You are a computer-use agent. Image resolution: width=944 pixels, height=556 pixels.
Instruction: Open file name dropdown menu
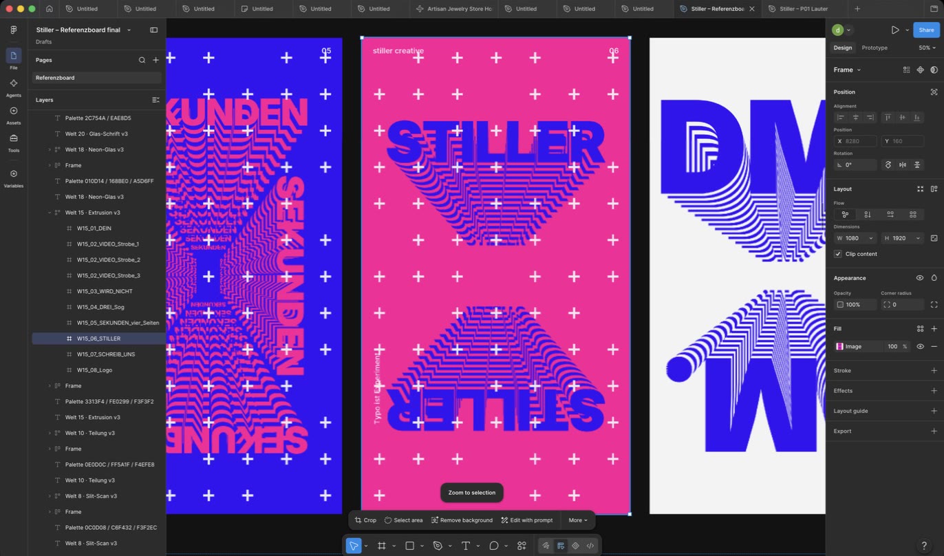(129, 30)
